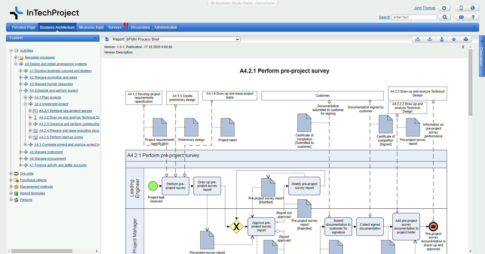Open A2 Manage promotion and sales
The width and height of the screenshot is (485, 254).
(53, 78)
